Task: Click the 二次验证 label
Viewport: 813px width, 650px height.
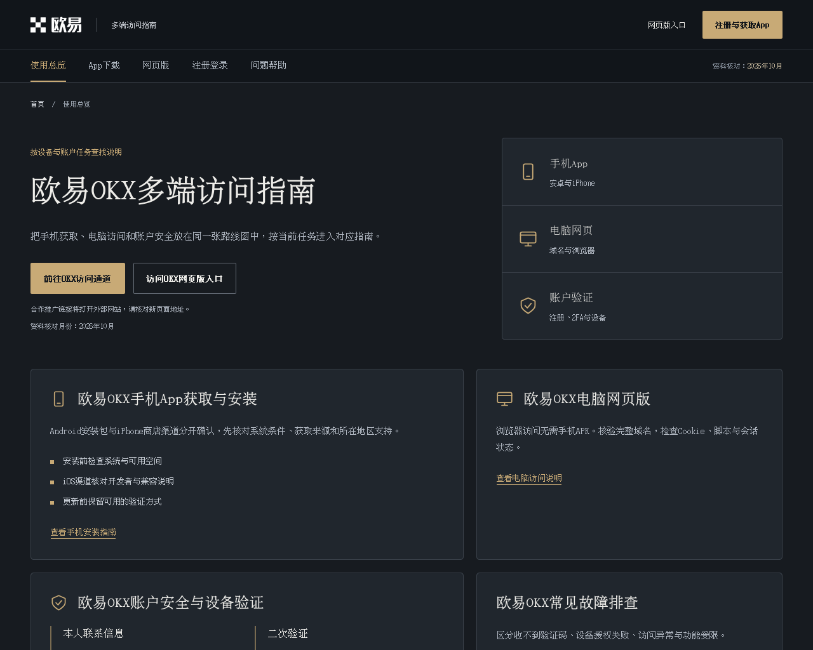Action: click(288, 633)
